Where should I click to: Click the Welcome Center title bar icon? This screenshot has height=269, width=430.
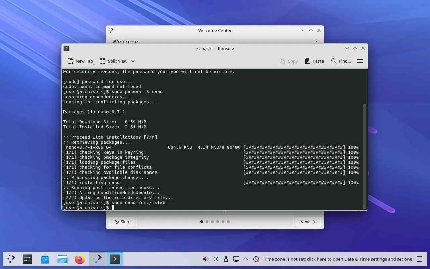(x=111, y=30)
